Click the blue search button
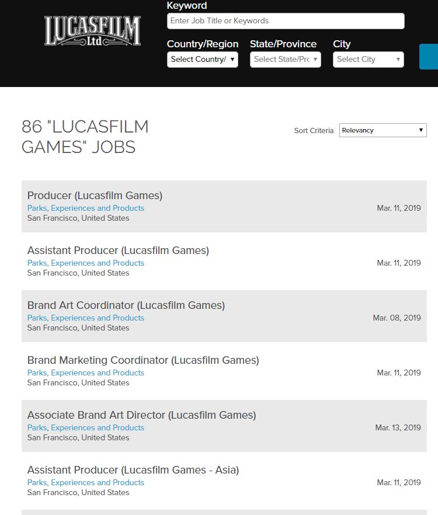 (429, 57)
